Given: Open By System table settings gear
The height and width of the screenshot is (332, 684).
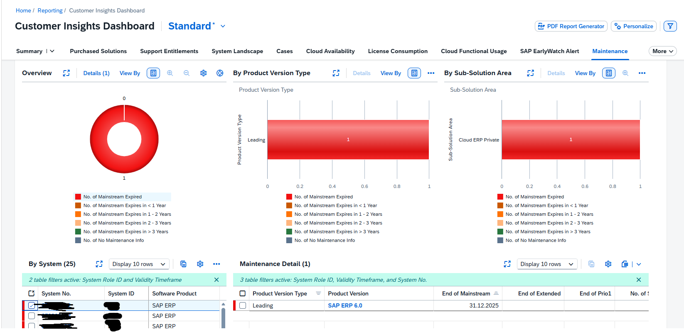Looking at the screenshot, I should [200, 264].
